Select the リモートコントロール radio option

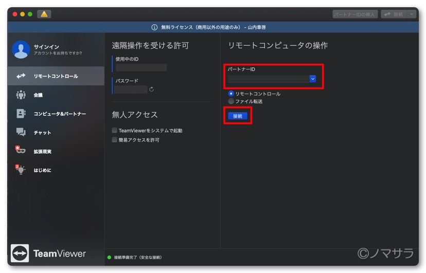point(231,94)
